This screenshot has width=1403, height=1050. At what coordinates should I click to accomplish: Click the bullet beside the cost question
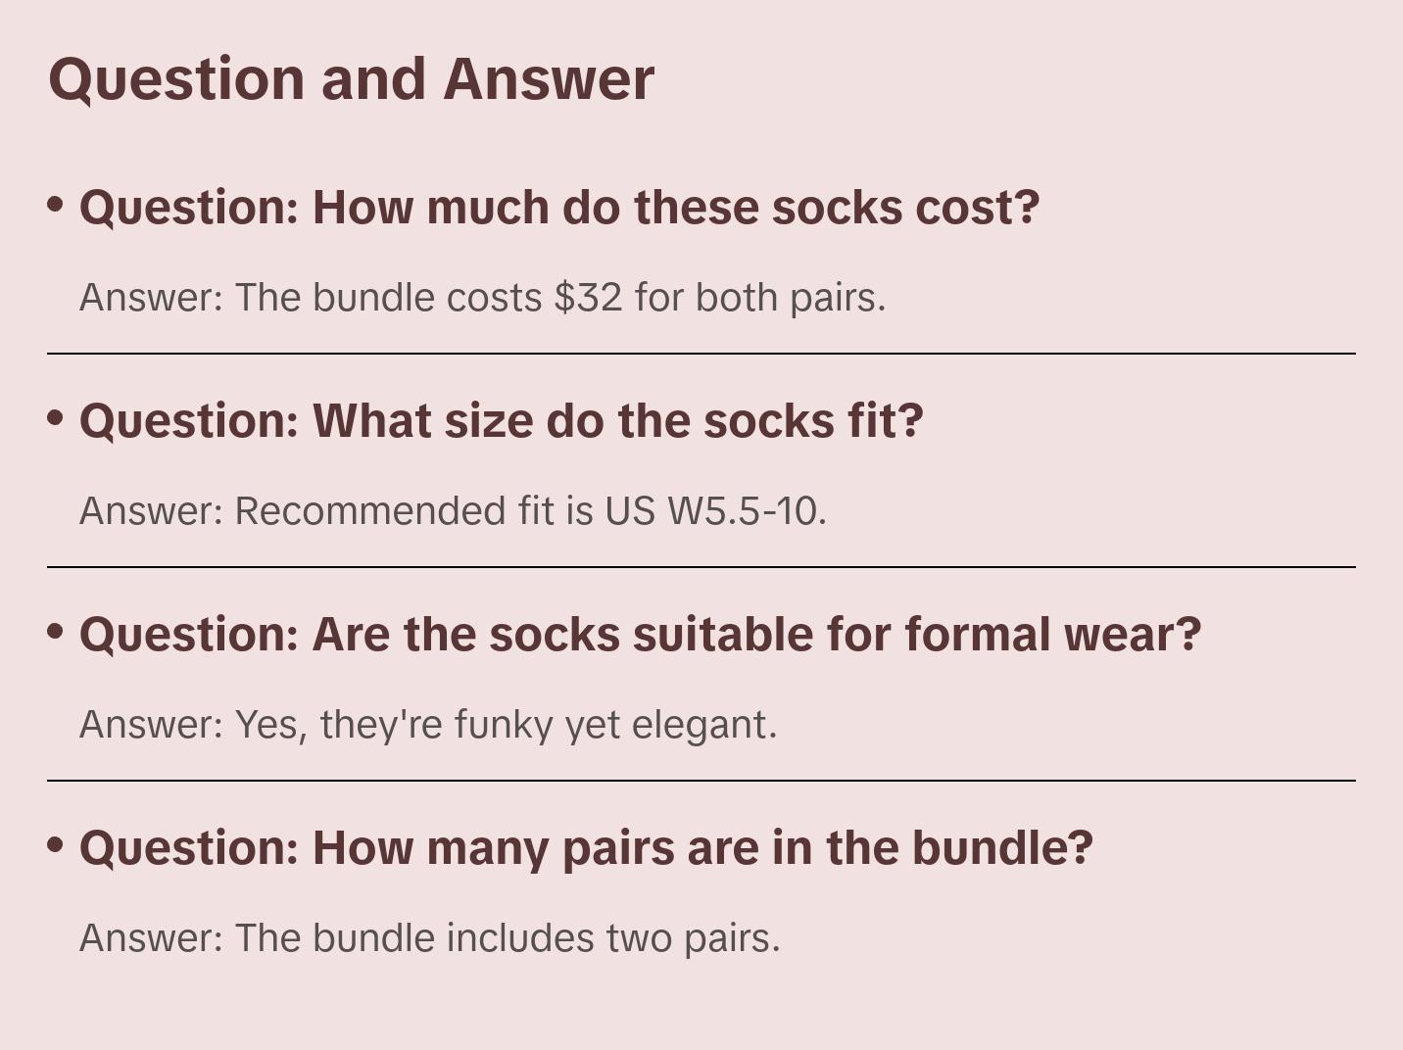[x=56, y=205]
